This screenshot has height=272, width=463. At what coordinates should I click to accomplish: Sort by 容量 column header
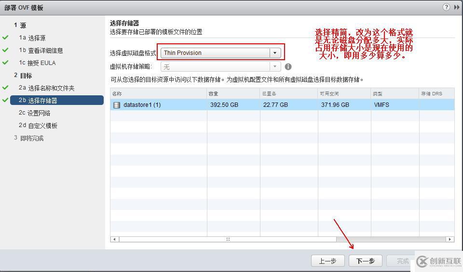[x=233, y=93]
